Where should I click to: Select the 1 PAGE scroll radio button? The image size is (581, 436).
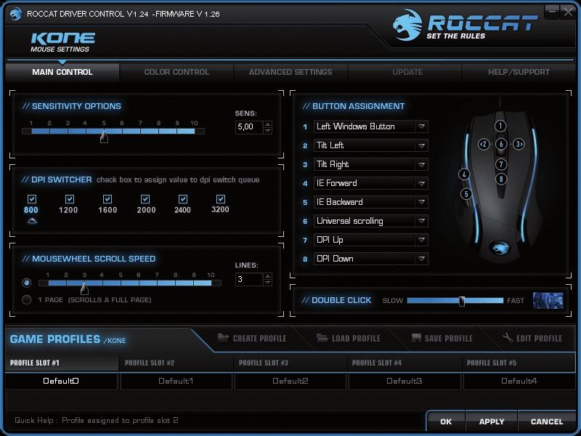pos(26,299)
